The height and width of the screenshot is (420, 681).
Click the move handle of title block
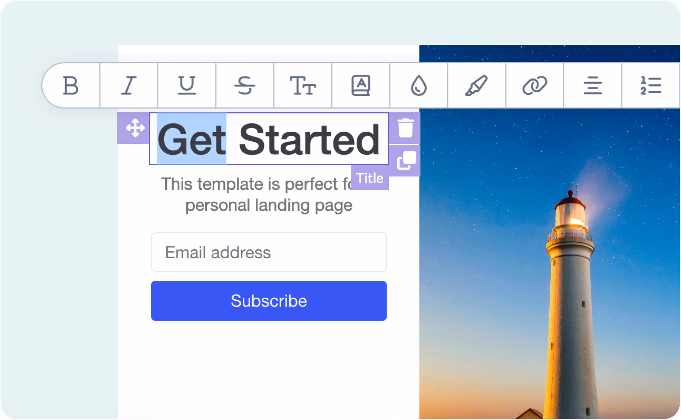coord(135,128)
